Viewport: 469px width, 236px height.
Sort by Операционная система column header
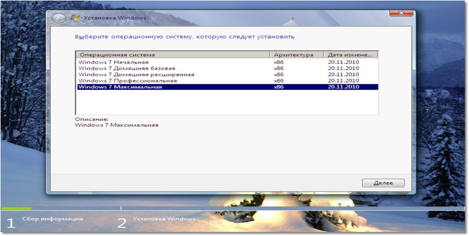[x=173, y=55]
